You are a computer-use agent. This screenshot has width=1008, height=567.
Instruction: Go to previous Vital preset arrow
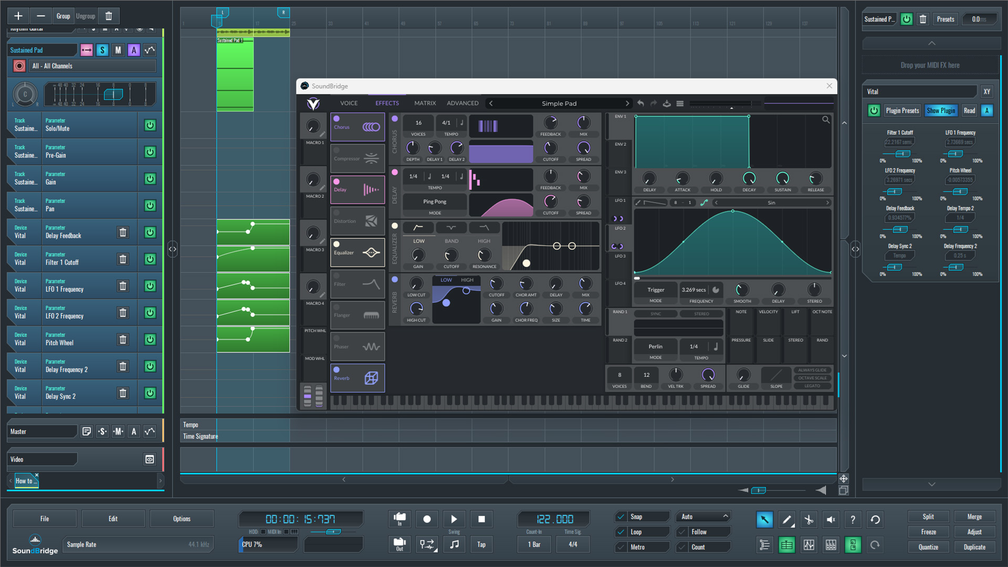[x=491, y=103]
